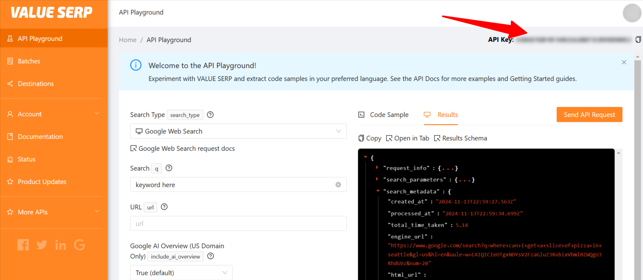Collapse the search_metadata JSON node
Image resolution: width=643 pixels, height=280 pixels.
378,191
